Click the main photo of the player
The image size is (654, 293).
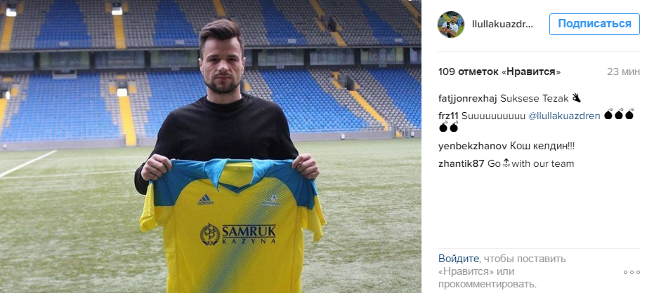pos(211,146)
